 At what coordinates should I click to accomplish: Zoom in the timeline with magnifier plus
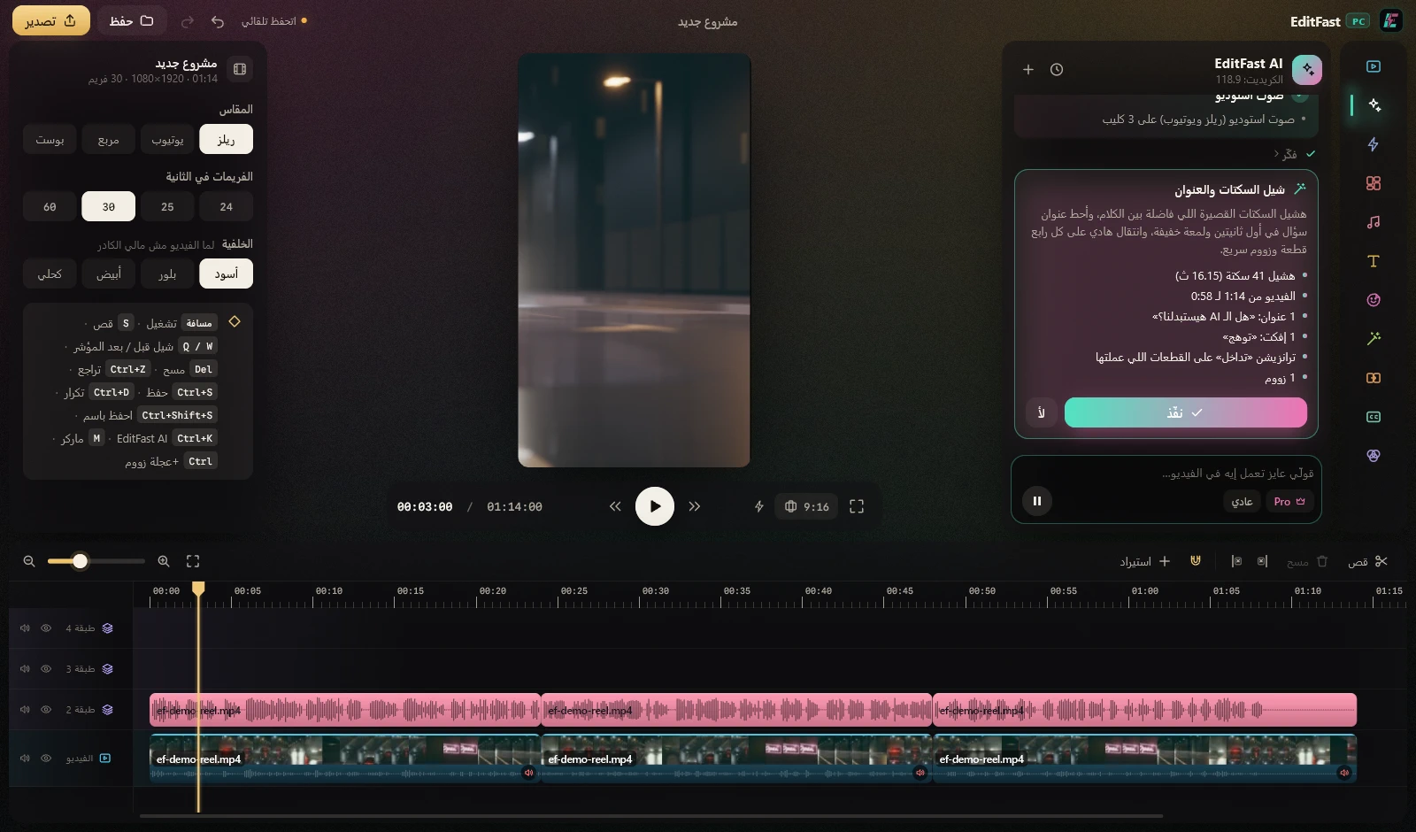[x=164, y=561]
